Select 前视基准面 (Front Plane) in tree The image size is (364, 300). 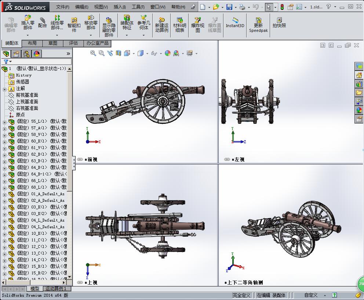(x=27, y=95)
